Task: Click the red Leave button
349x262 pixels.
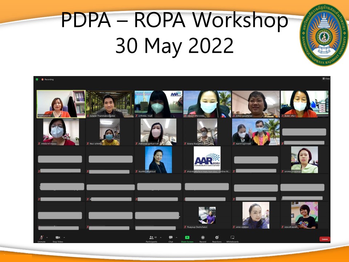Action: (325, 239)
